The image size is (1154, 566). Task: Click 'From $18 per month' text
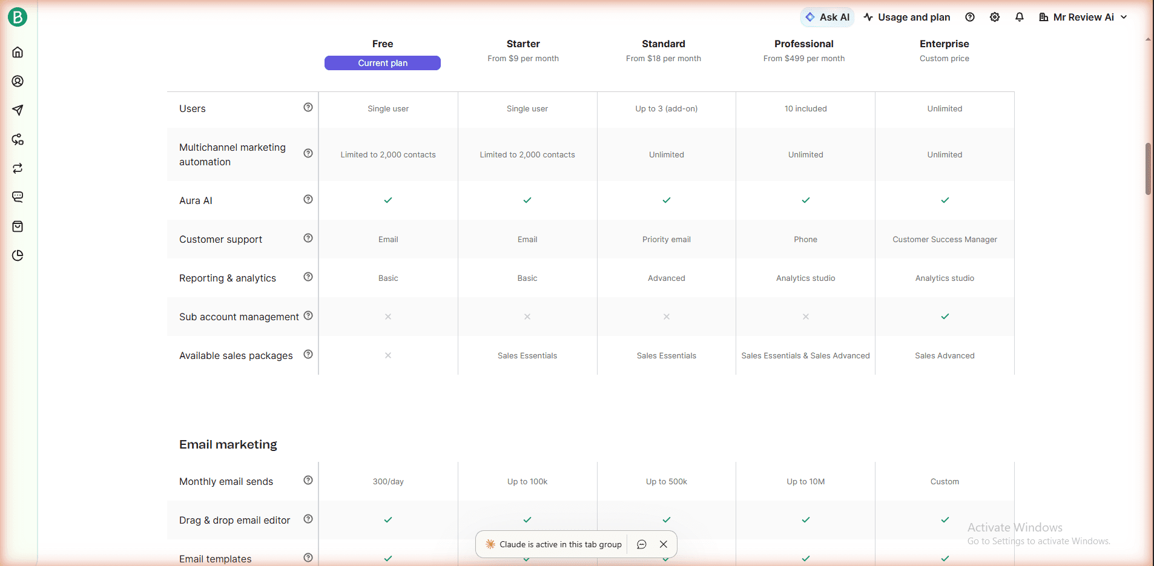tap(664, 59)
